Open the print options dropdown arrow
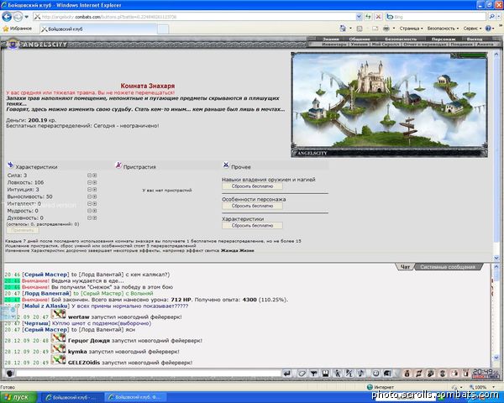The width and height of the screenshot is (504, 403). click(x=394, y=29)
